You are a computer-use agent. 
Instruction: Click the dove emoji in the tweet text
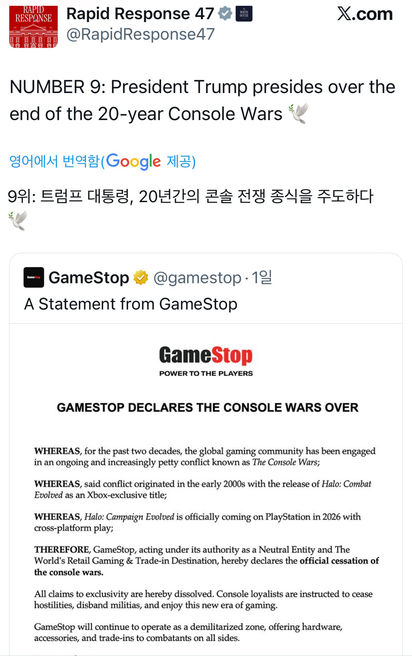pos(300,114)
